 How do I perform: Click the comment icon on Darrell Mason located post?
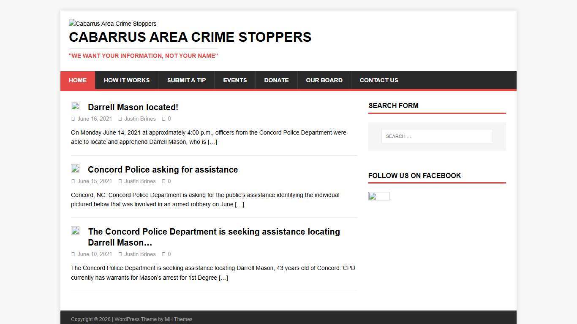(x=165, y=119)
